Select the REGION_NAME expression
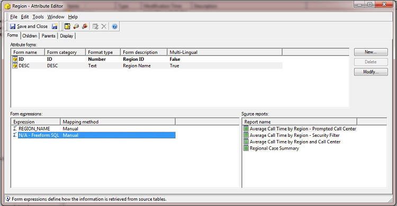 pyautogui.click(x=34, y=129)
